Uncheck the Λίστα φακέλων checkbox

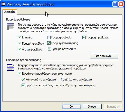20,49
